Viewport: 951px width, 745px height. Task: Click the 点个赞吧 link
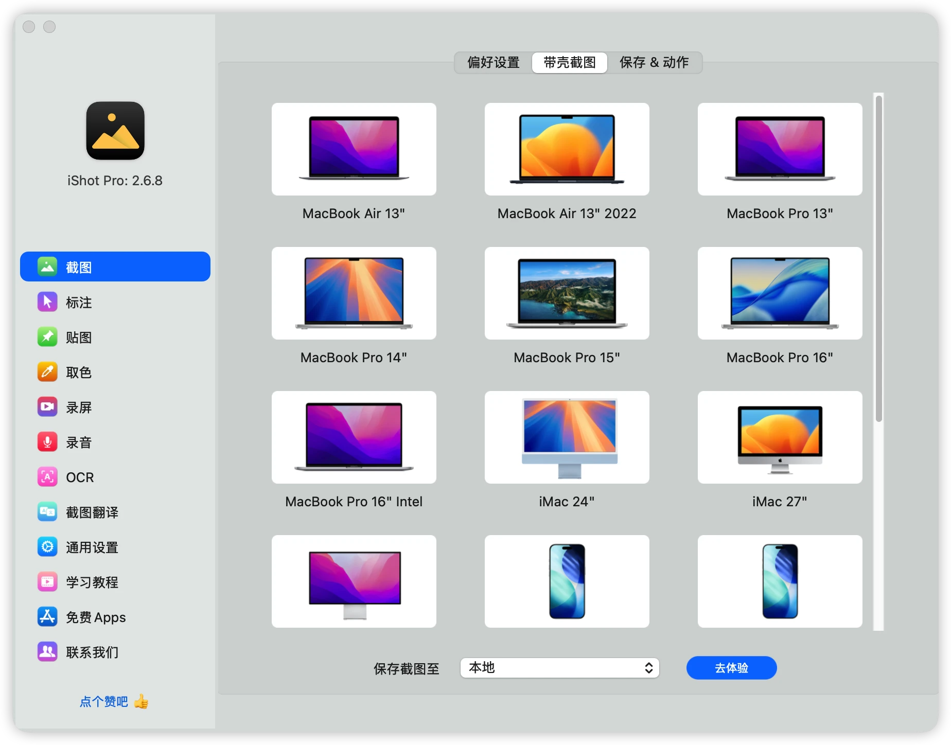point(104,702)
